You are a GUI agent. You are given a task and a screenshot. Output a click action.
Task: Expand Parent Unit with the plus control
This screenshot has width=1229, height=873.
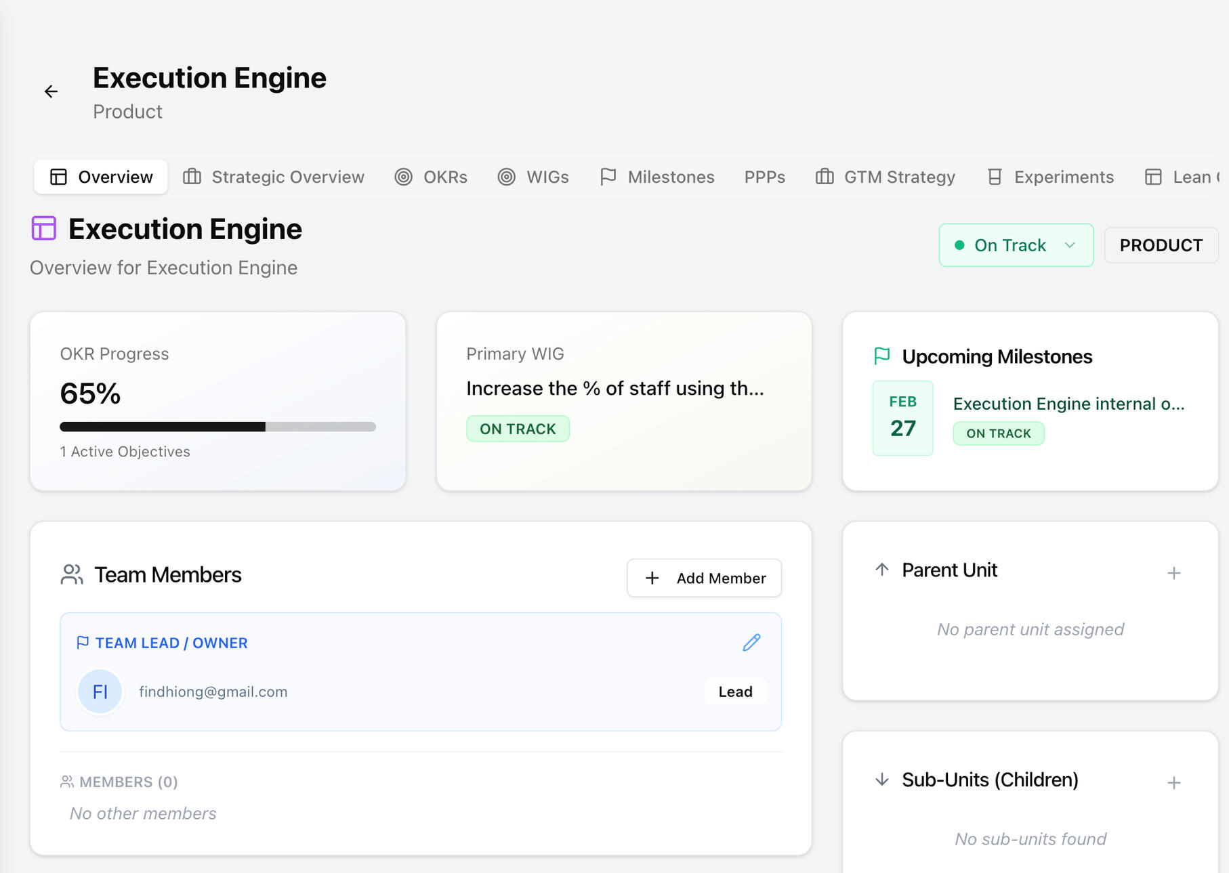click(x=1174, y=572)
